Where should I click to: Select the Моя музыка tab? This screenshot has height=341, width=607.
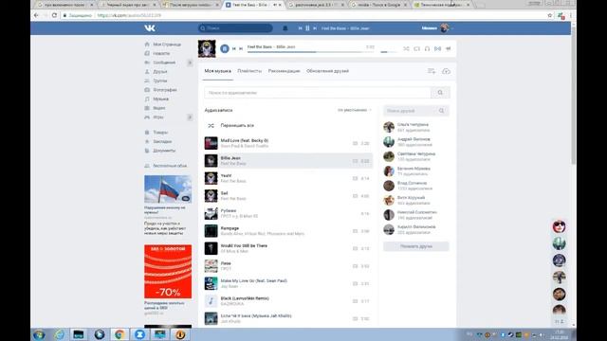click(x=217, y=71)
